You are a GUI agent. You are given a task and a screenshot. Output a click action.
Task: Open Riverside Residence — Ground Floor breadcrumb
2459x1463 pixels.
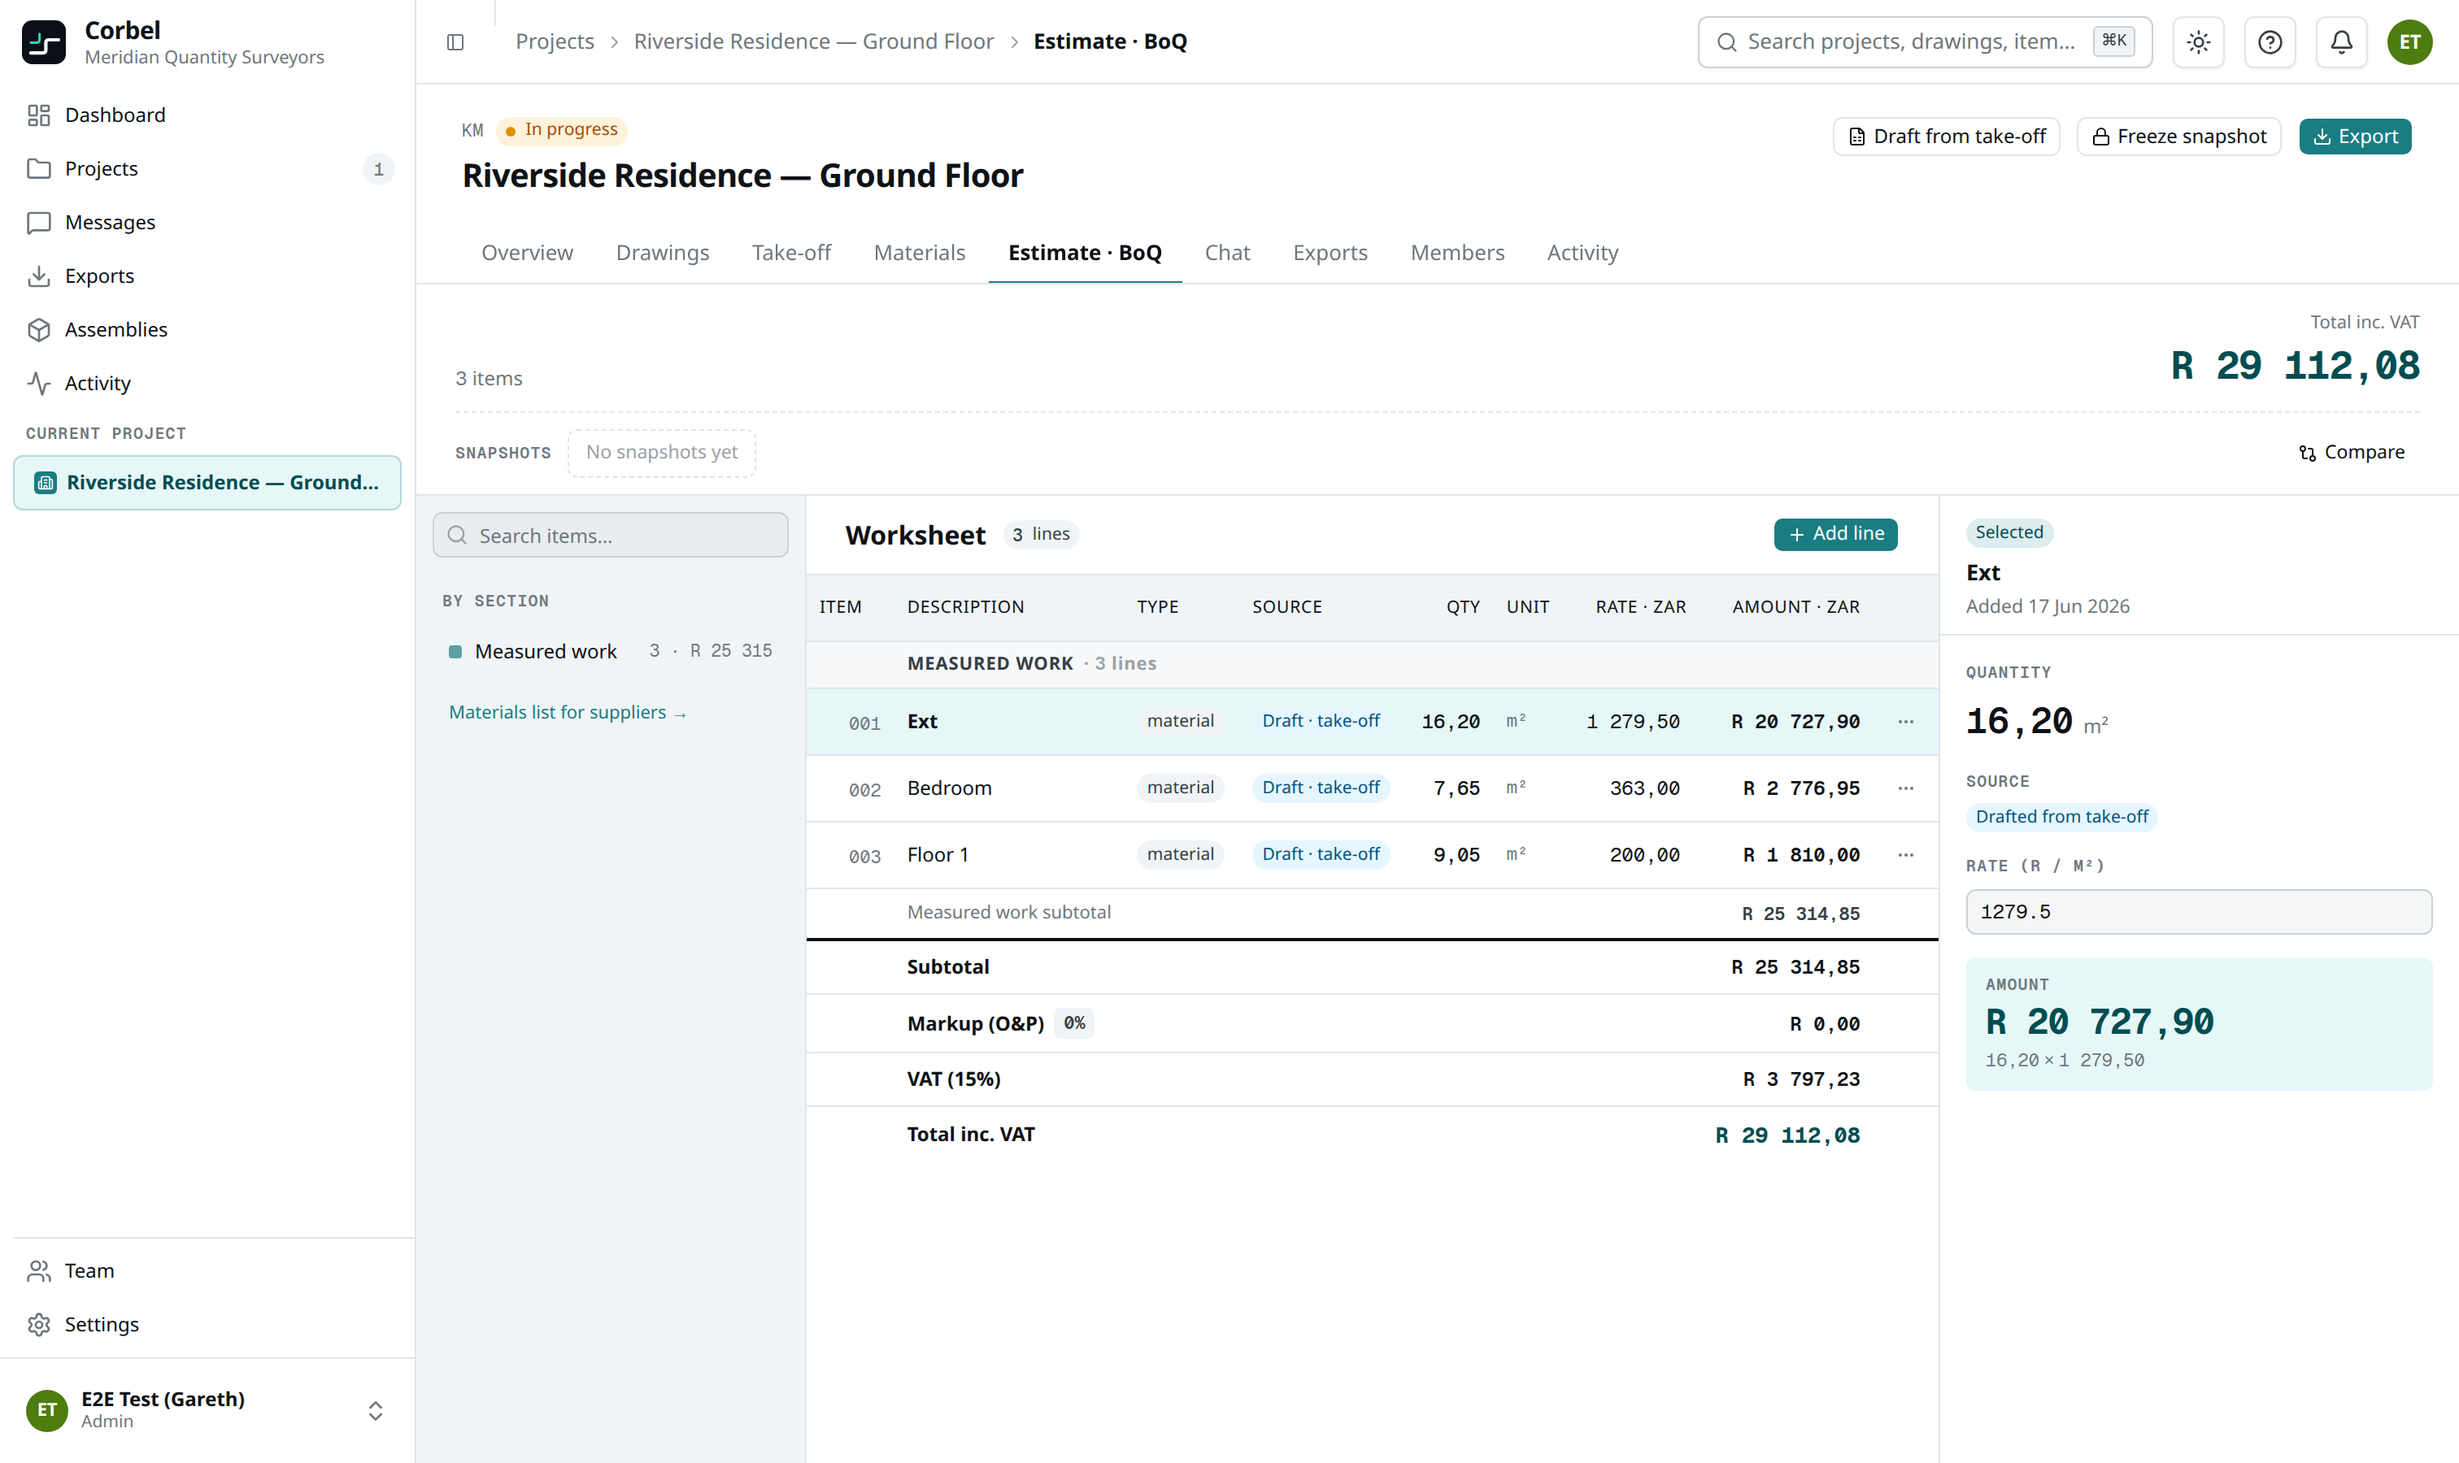814,41
